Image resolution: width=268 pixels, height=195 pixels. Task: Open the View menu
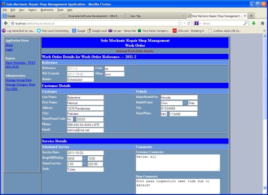pyautogui.click(x=22, y=10)
